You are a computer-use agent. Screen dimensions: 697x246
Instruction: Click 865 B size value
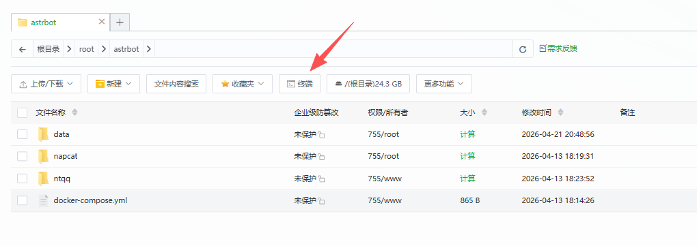coord(470,200)
